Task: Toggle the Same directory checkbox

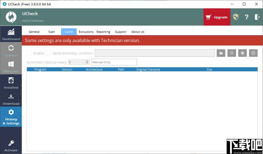Action: point(48,53)
